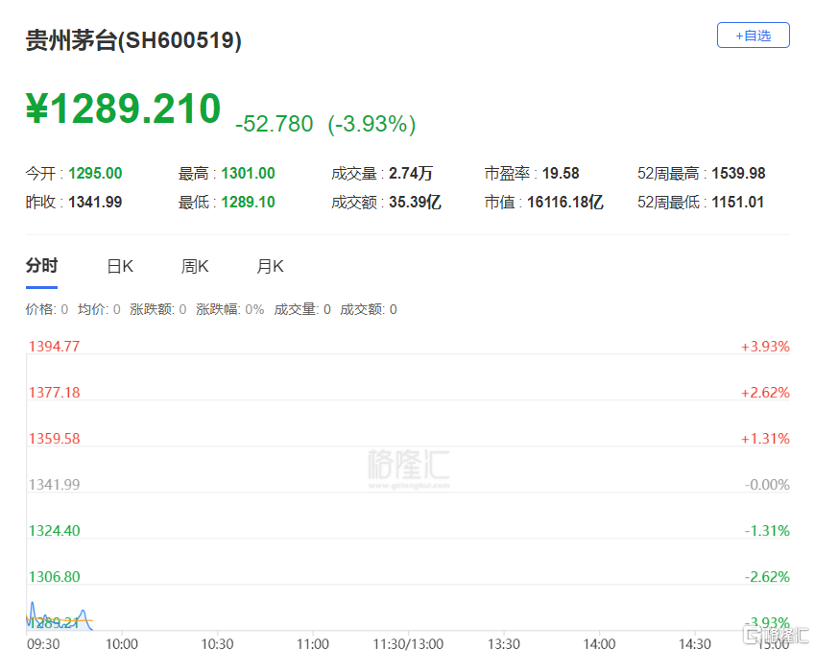This screenshot has height=651, width=815.
Task: Click the 52周最高 value 1539.98
Action: (x=738, y=173)
